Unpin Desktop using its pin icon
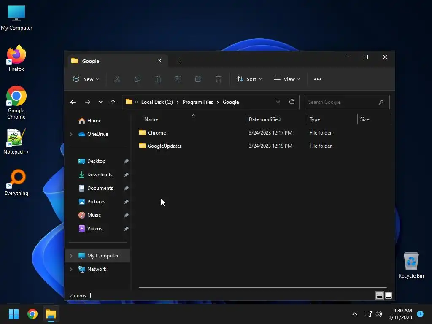Screen dimensions: 432x324 point(126,161)
